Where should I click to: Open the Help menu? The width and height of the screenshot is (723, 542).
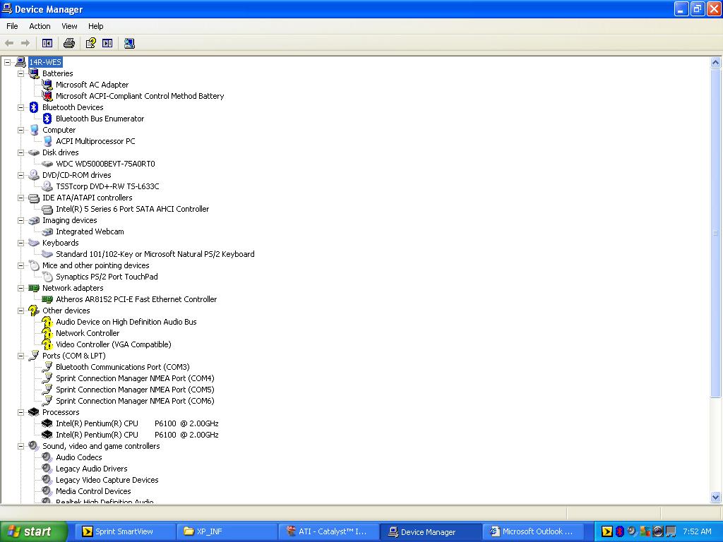click(95, 26)
